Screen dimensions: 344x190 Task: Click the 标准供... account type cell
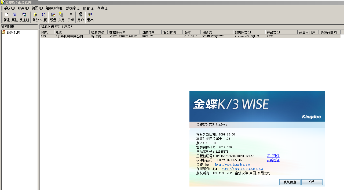98,36
